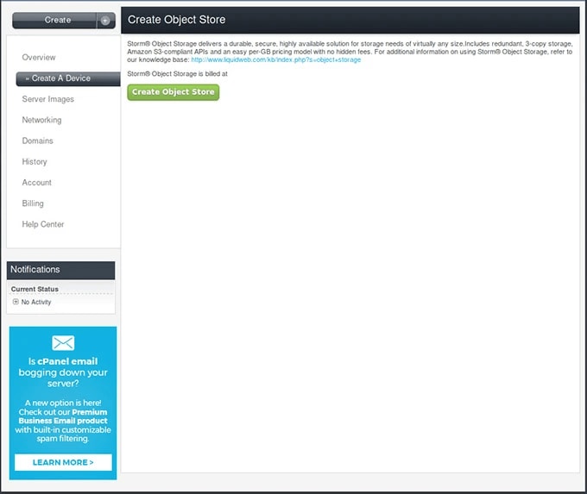The width and height of the screenshot is (587, 494).
Task: Click the 'Is cPanel email bogging down' ad headline
Action: tap(63, 372)
